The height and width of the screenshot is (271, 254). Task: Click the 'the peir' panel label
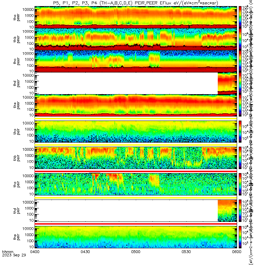click(17, 237)
